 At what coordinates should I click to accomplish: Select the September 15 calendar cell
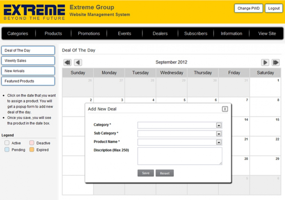coord(265,126)
